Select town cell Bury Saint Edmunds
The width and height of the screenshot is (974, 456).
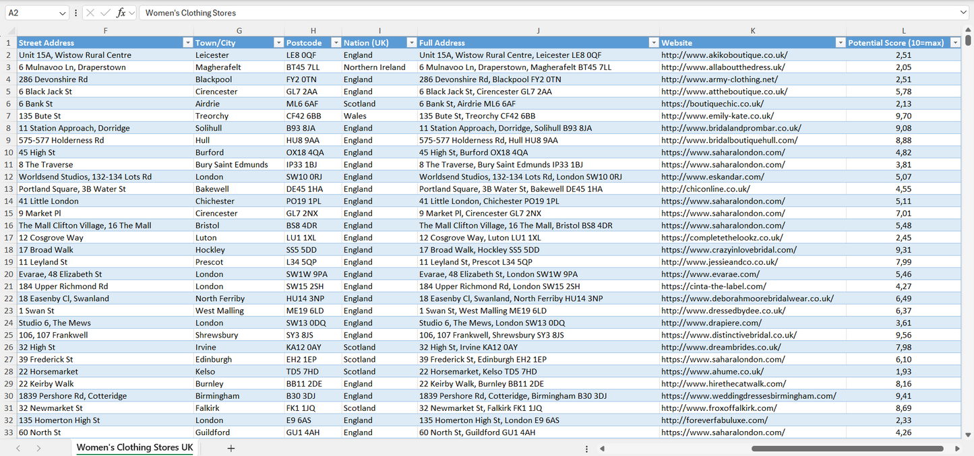(x=239, y=164)
